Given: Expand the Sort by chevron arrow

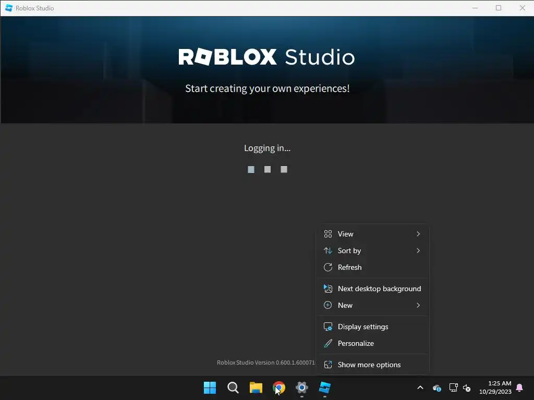Looking at the screenshot, I should 418,251.
